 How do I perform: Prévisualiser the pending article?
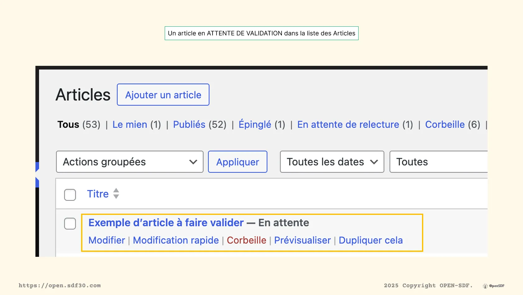pyautogui.click(x=302, y=240)
